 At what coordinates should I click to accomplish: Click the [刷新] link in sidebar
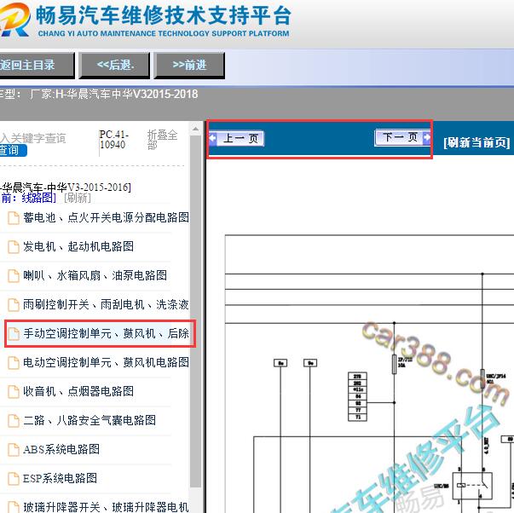[78, 198]
